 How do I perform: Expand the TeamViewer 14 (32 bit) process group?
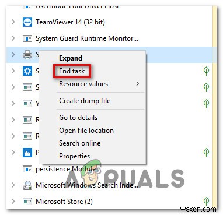pos(13,22)
